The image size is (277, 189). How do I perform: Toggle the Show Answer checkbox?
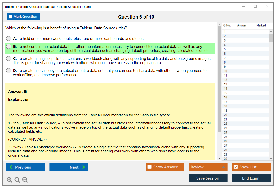click(x=149, y=167)
